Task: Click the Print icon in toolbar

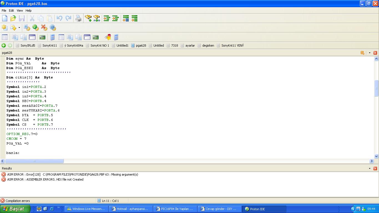Action: 79,19
